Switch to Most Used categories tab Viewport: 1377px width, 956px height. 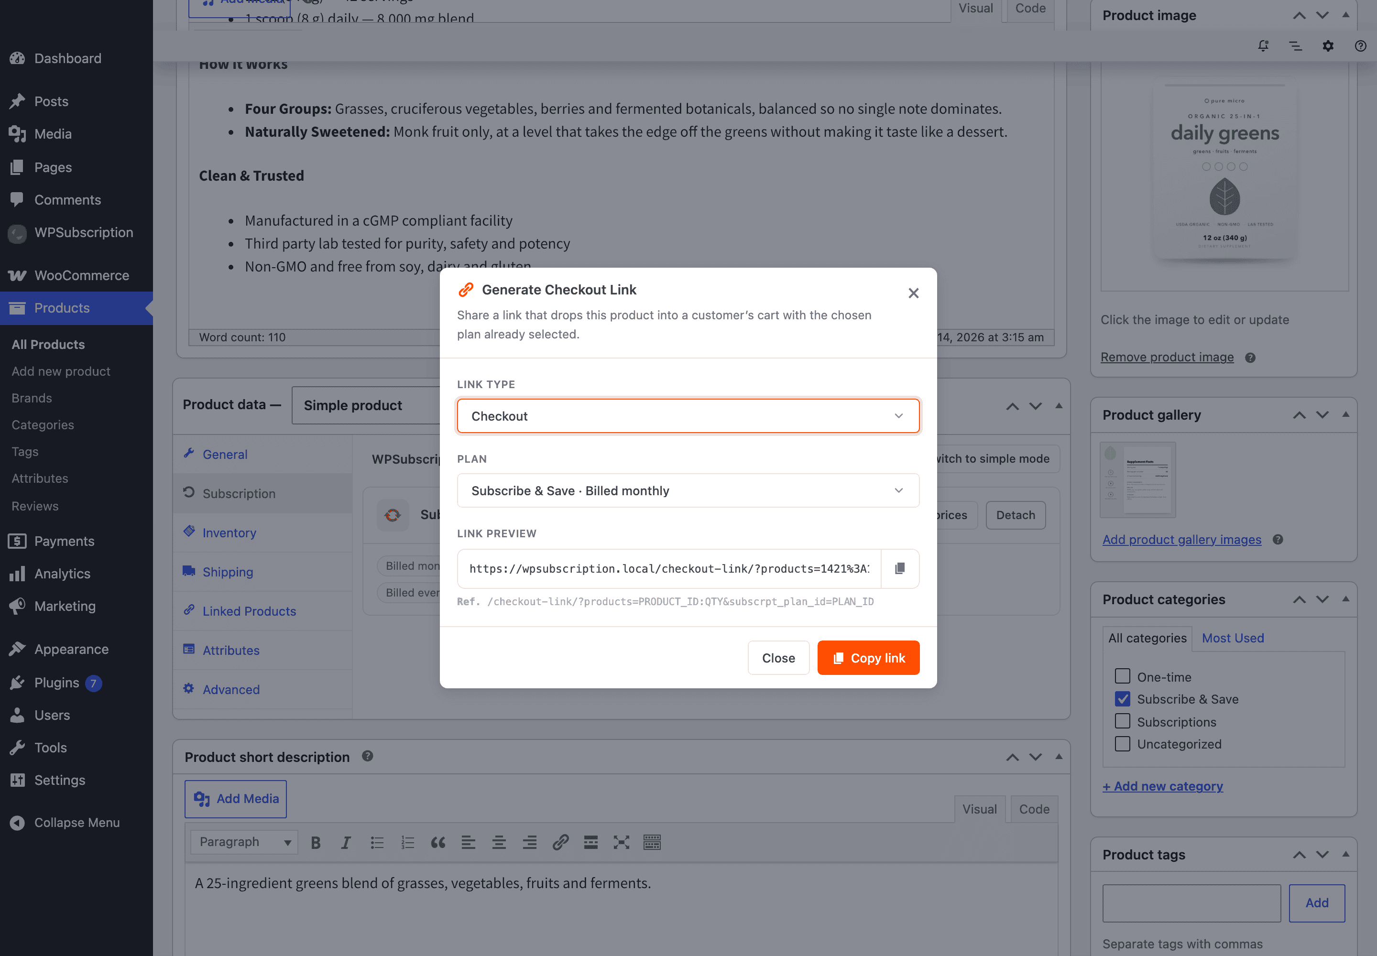tap(1233, 638)
